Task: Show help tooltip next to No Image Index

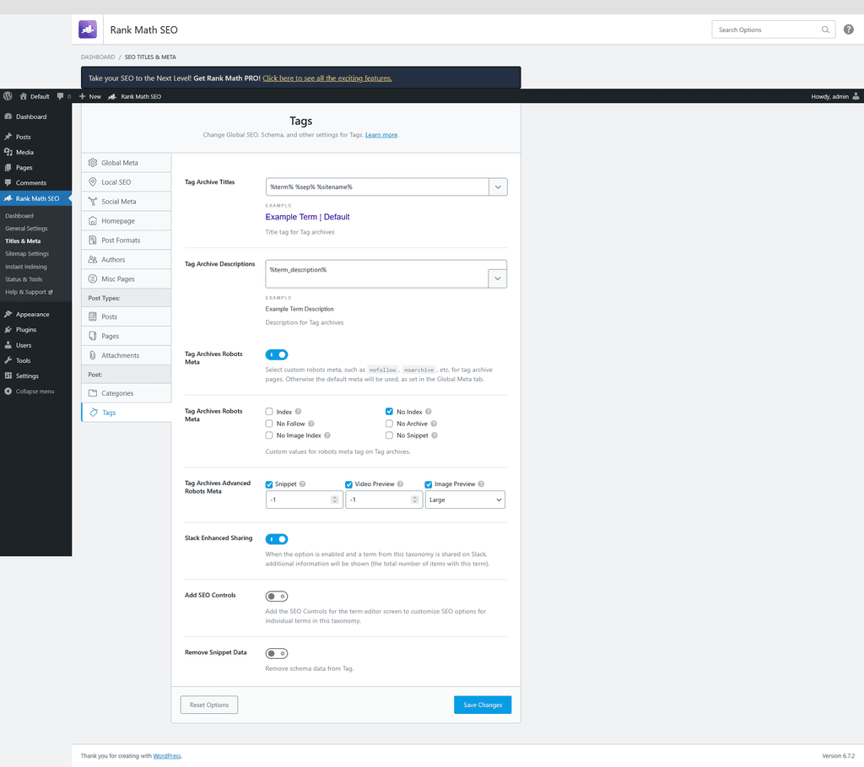Action: (327, 435)
